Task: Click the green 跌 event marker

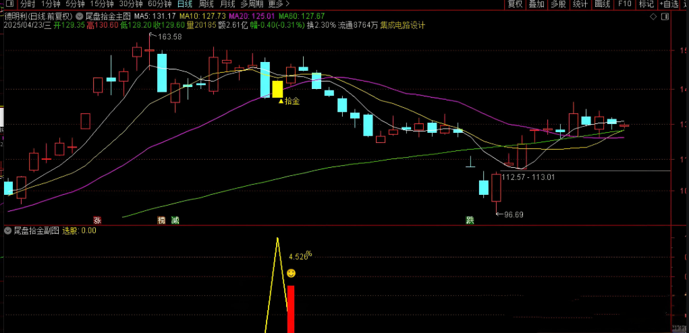Action: 469,220
